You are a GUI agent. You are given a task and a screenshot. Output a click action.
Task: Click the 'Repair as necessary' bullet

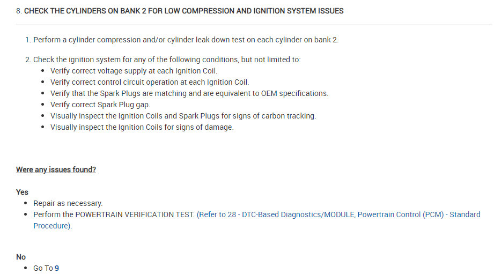pos(68,203)
